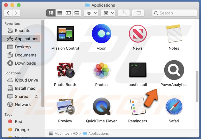Switch to list view
The width and height of the screenshot is (201, 139).
[x=60, y=13]
